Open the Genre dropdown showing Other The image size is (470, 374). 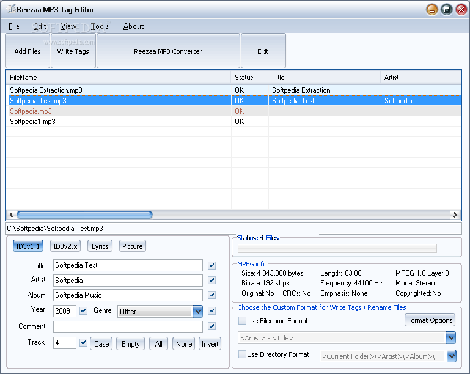pyautogui.click(x=160, y=312)
